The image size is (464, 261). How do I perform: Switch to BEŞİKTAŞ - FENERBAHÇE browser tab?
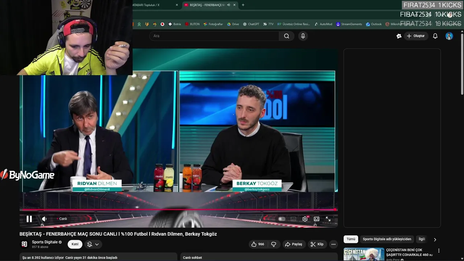(x=207, y=5)
